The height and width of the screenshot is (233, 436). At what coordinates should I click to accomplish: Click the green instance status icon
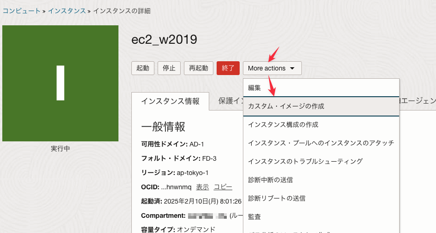(60, 83)
